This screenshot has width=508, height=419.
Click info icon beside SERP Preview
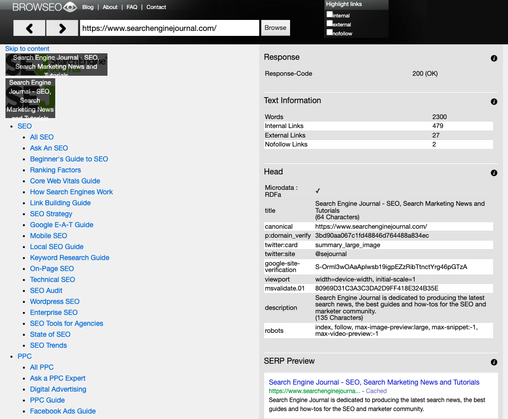(x=494, y=362)
